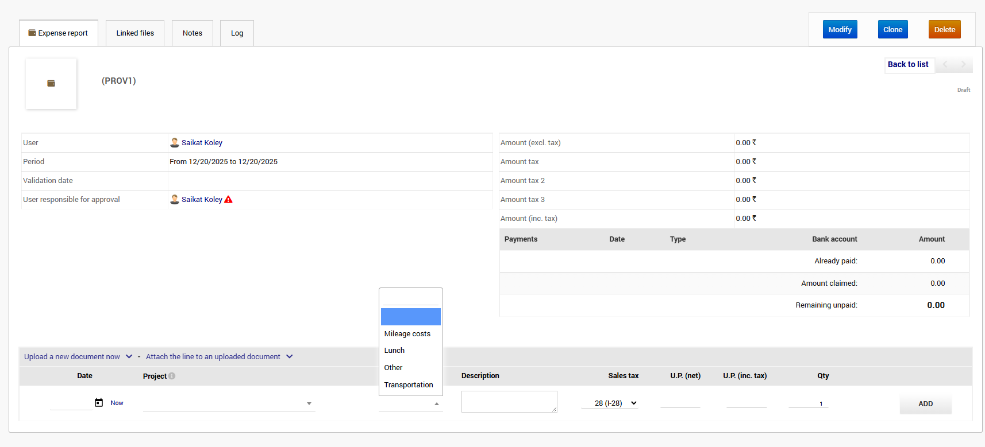
Task: Open the Log tab
Action: (237, 33)
